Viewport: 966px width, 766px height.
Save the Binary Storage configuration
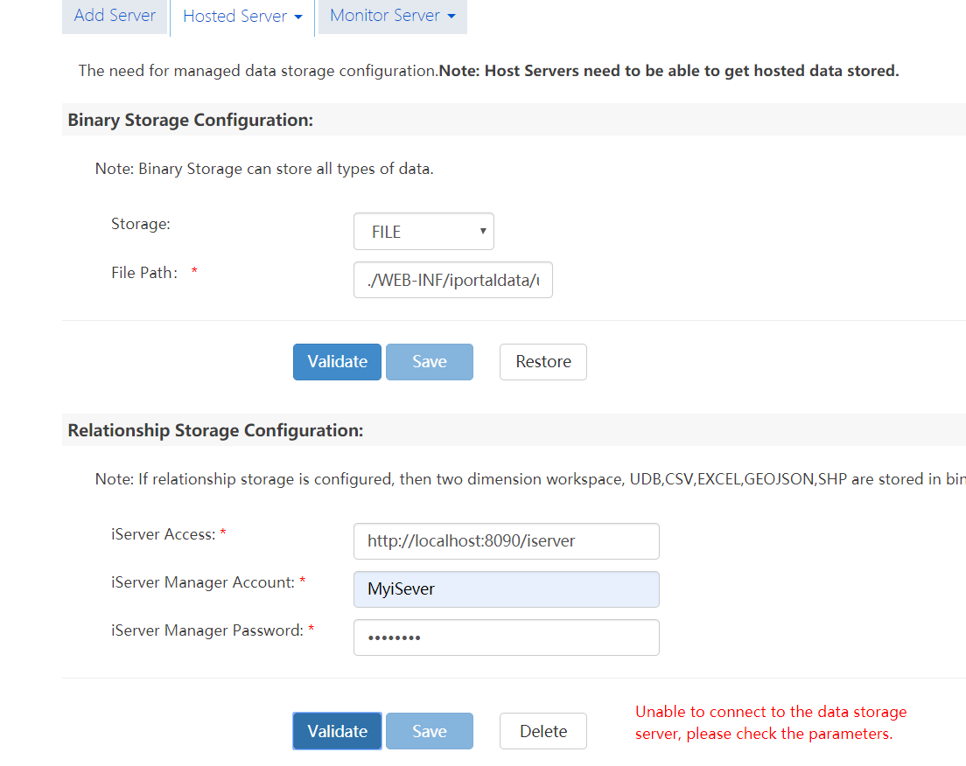pyautogui.click(x=429, y=362)
